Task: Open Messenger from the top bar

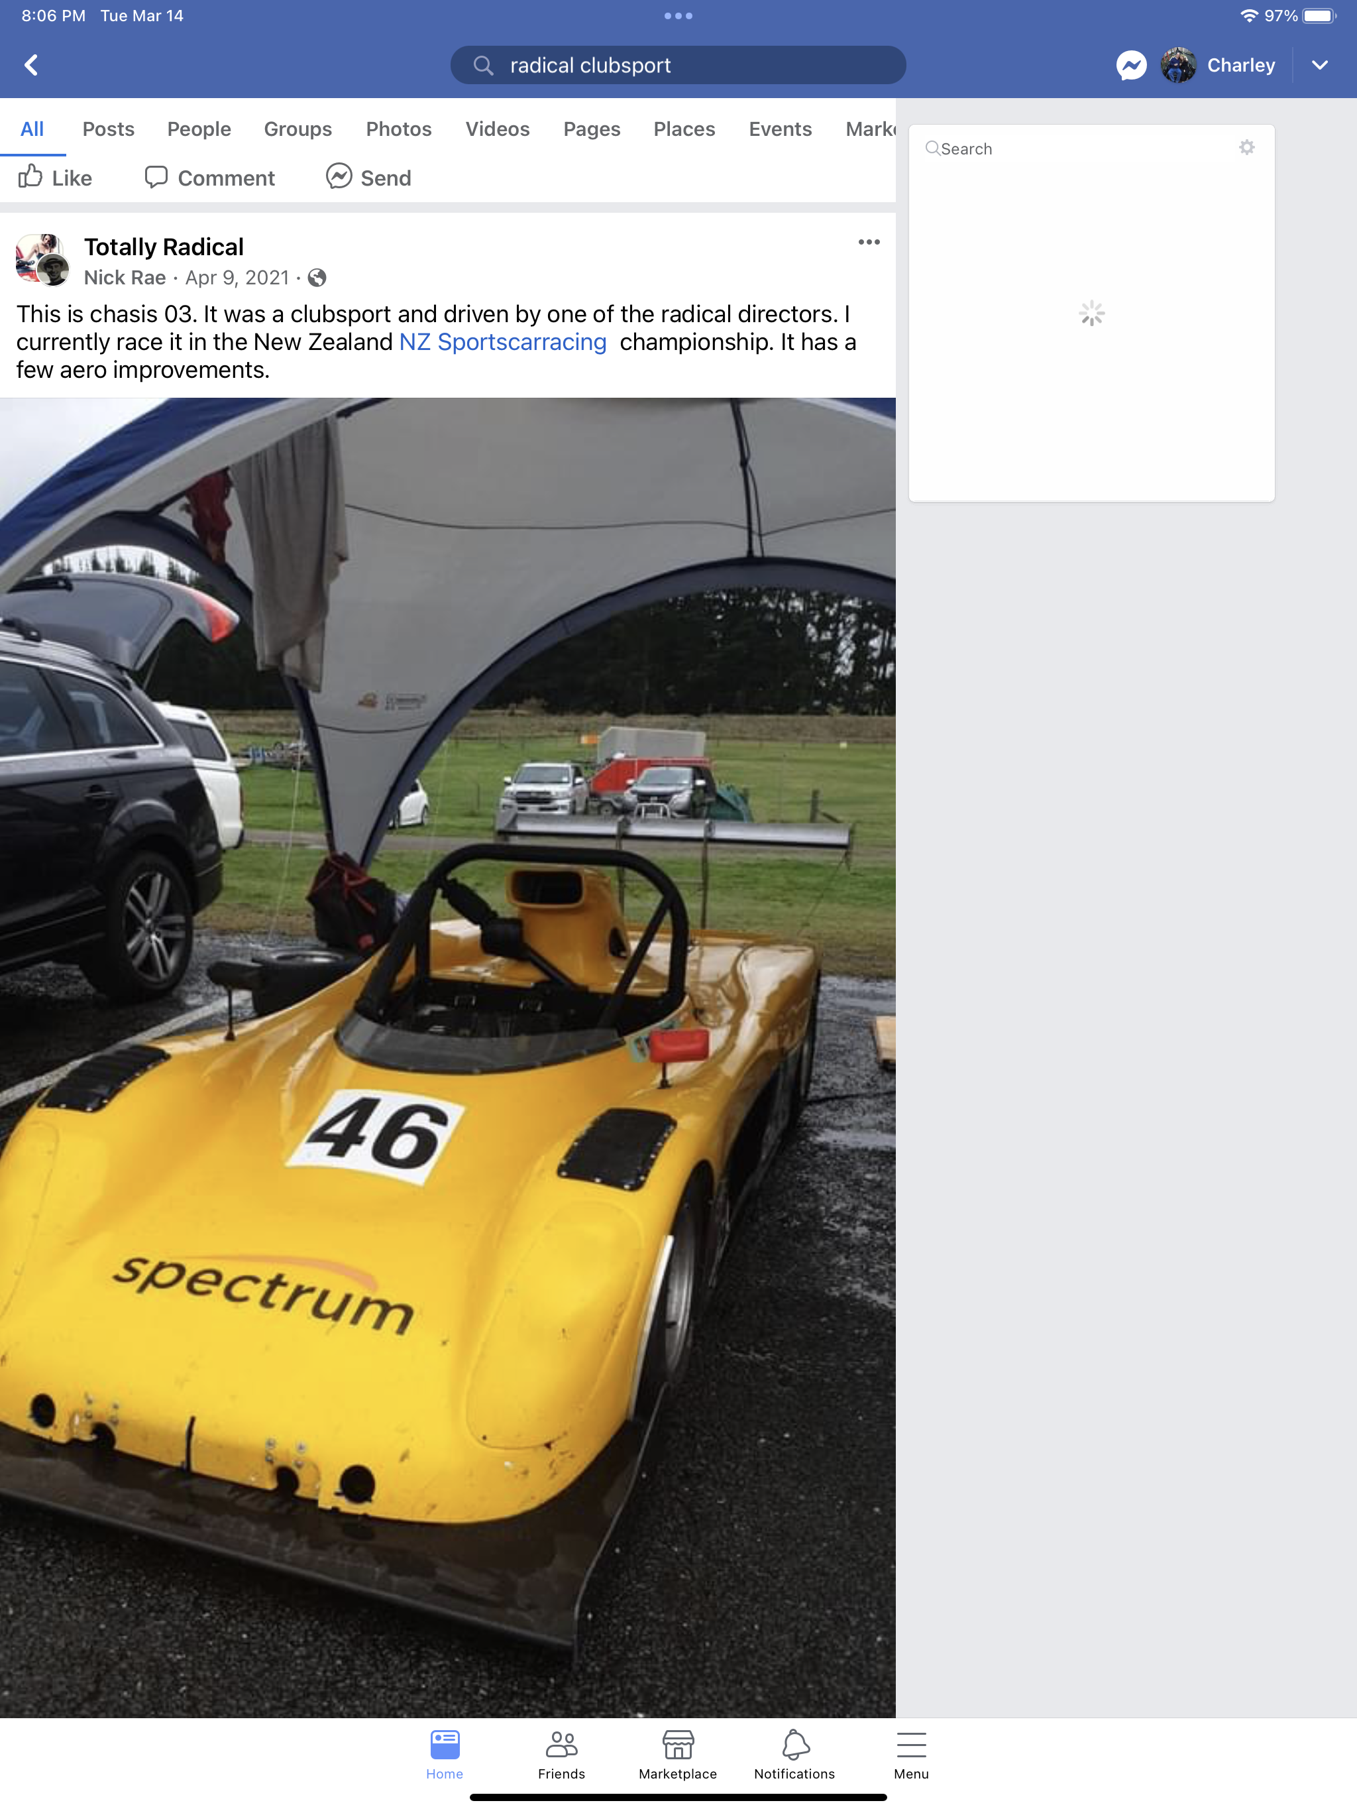Action: tap(1131, 65)
